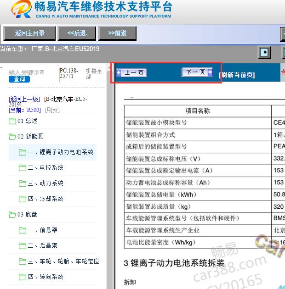The width and height of the screenshot is (285, 289).
Task: Click folder icon of 二、电控系统
Action: point(23,168)
